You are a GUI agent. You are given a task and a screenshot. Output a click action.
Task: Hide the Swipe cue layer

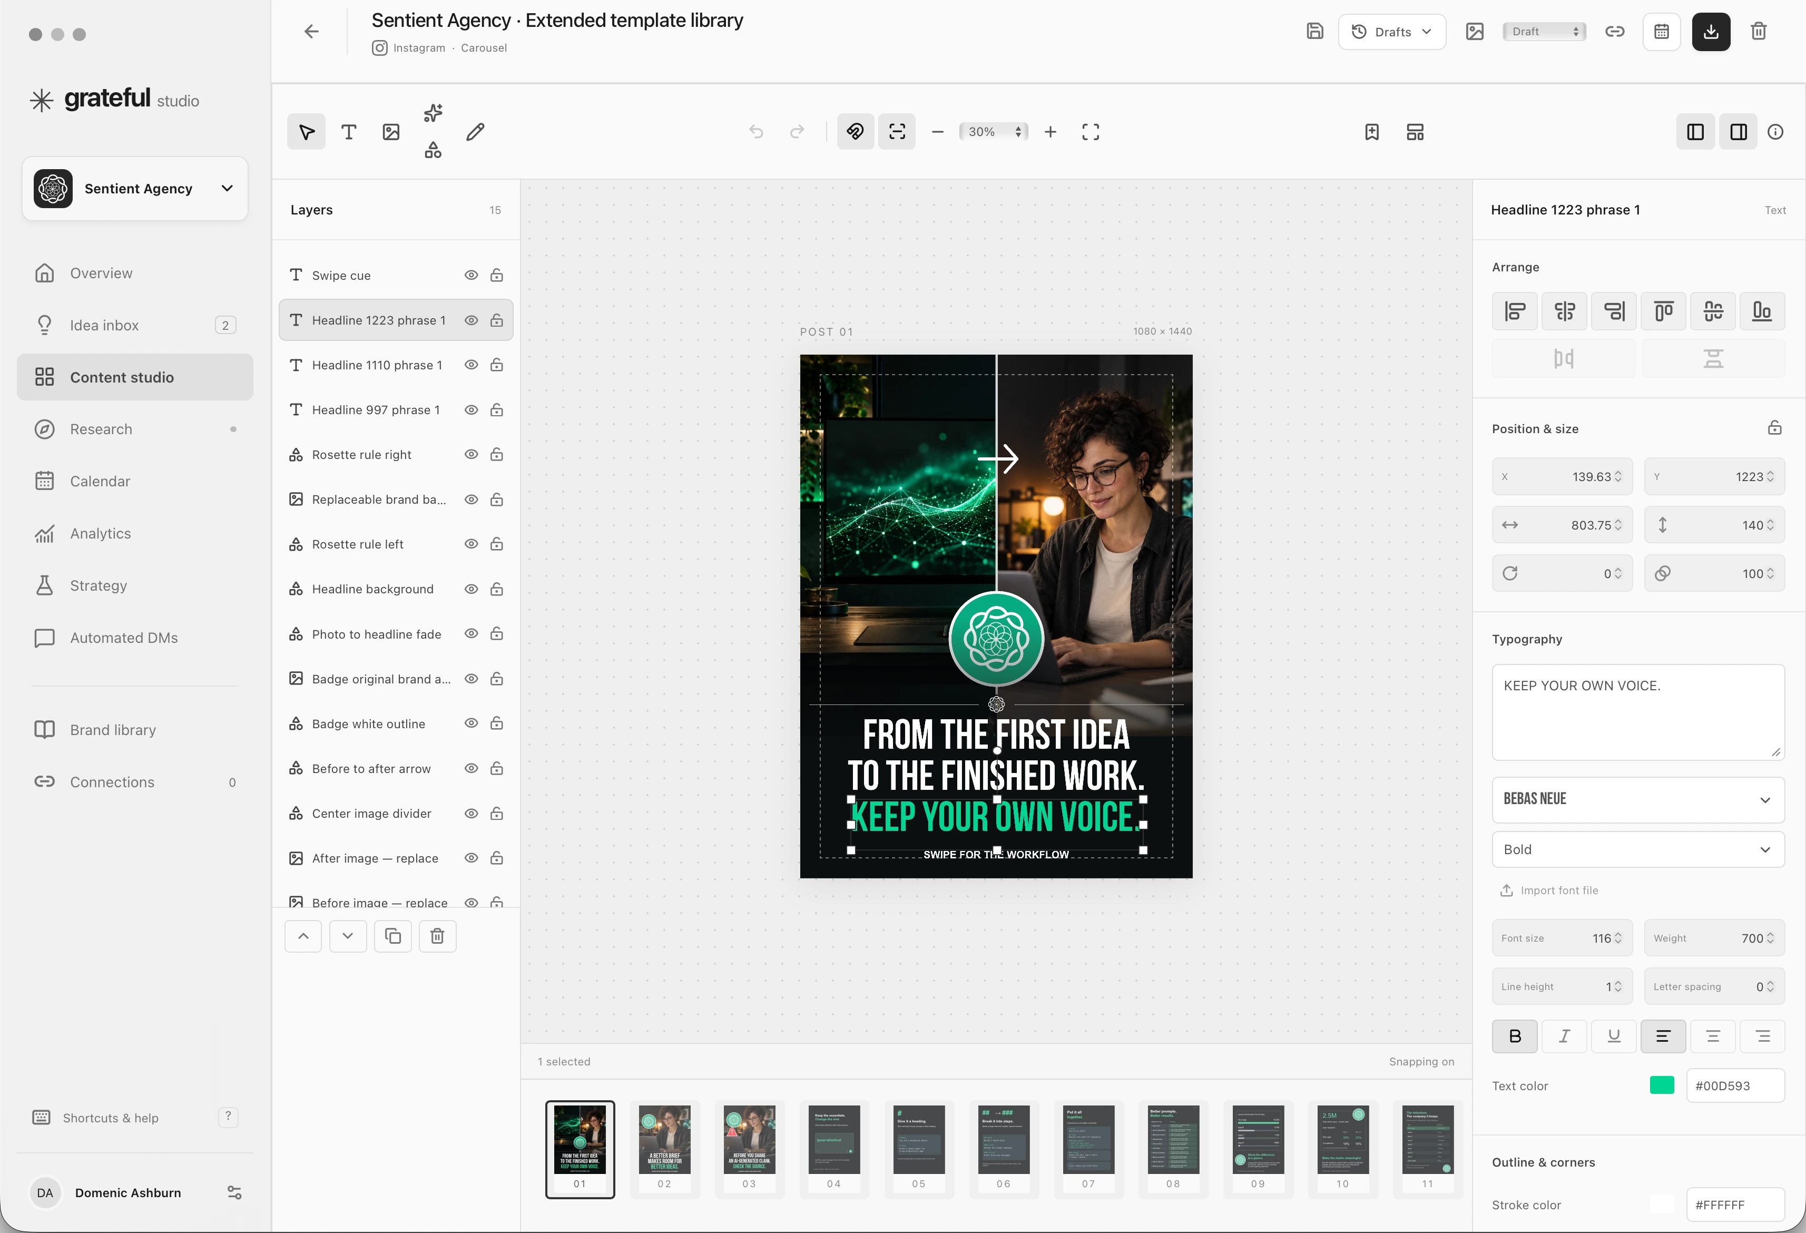[x=471, y=275]
